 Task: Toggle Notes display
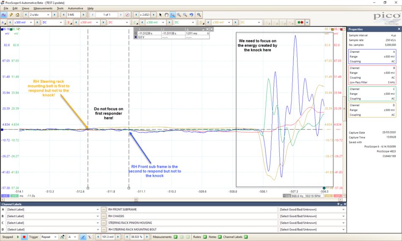220,237
